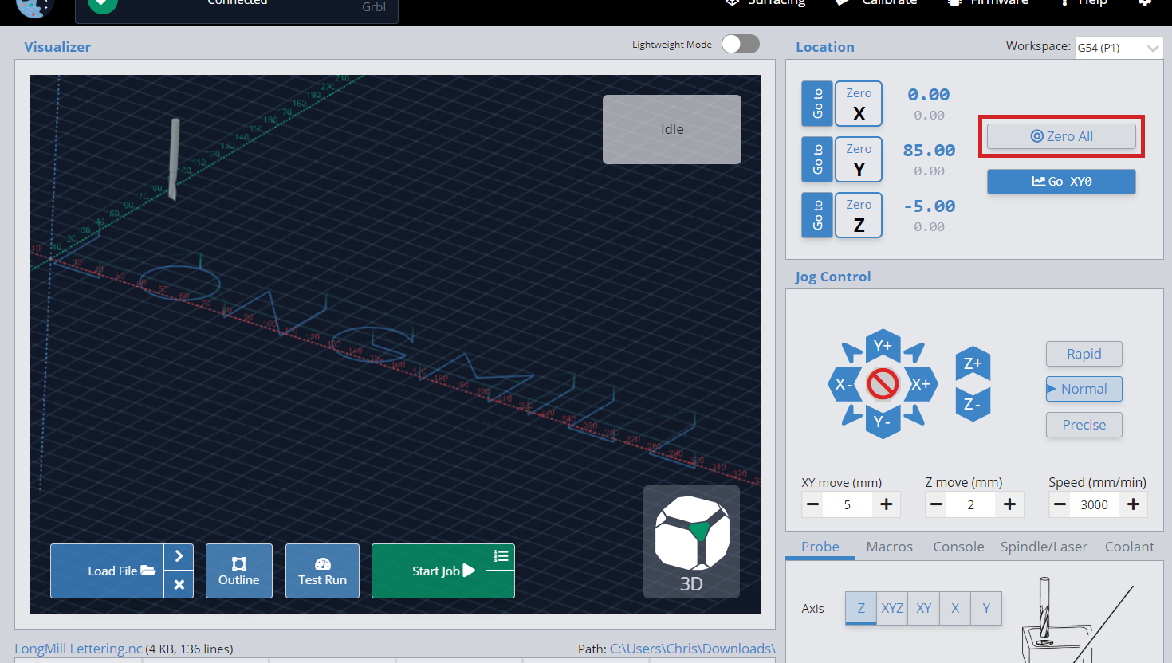Click the 3D view cube icon
This screenshot has width=1172, height=663.
click(691, 542)
